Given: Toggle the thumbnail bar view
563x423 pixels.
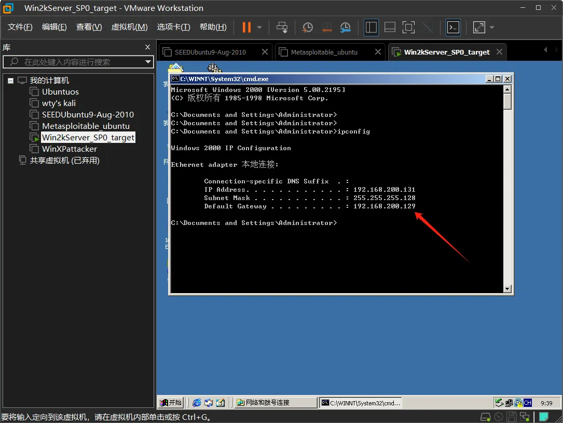Looking at the screenshot, I should pos(390,28).
